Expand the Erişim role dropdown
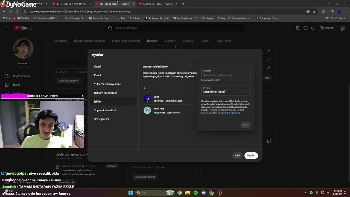350x197 pixels. (226, 90)
